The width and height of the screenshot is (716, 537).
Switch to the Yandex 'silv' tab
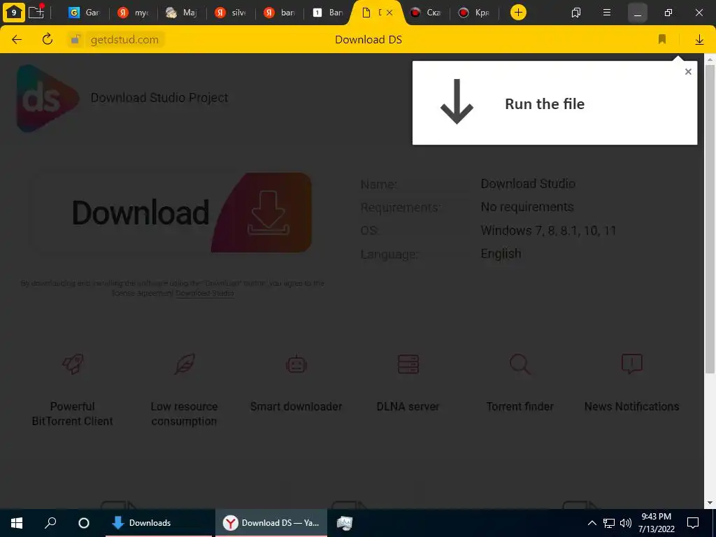point(230,13)
